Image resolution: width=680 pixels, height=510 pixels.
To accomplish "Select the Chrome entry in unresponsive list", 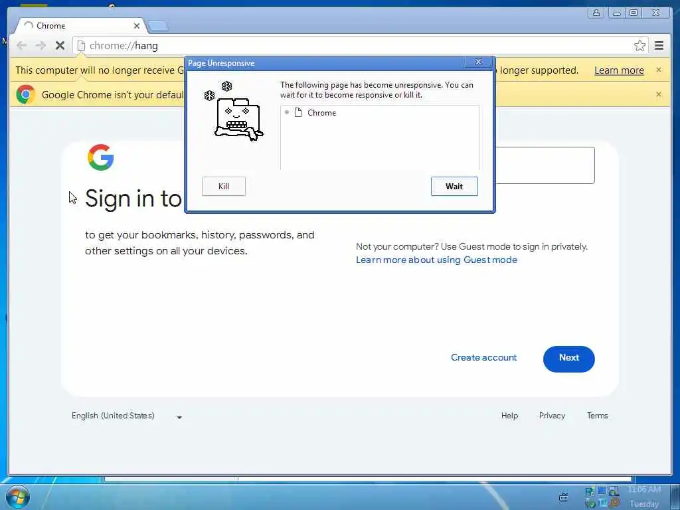I will [379, 113].
